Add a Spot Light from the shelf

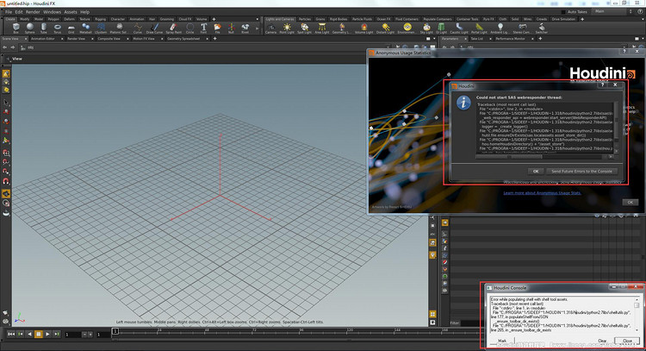[x=304, y=28]
